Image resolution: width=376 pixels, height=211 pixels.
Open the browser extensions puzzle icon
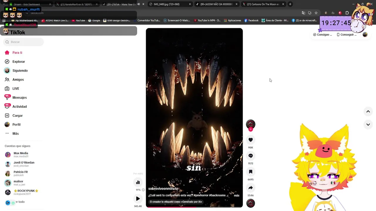[347, 13]
